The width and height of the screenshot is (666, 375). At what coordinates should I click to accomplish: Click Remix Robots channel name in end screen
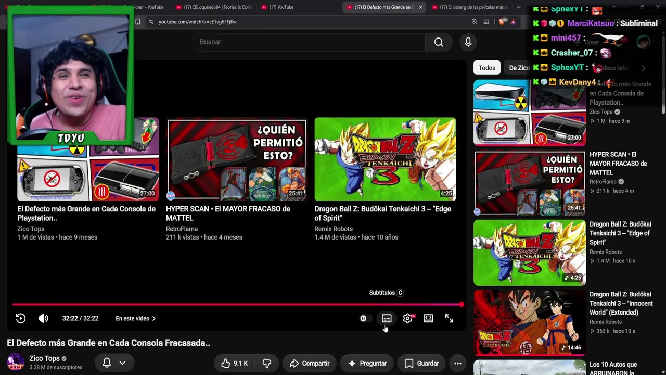pos(334,229)
